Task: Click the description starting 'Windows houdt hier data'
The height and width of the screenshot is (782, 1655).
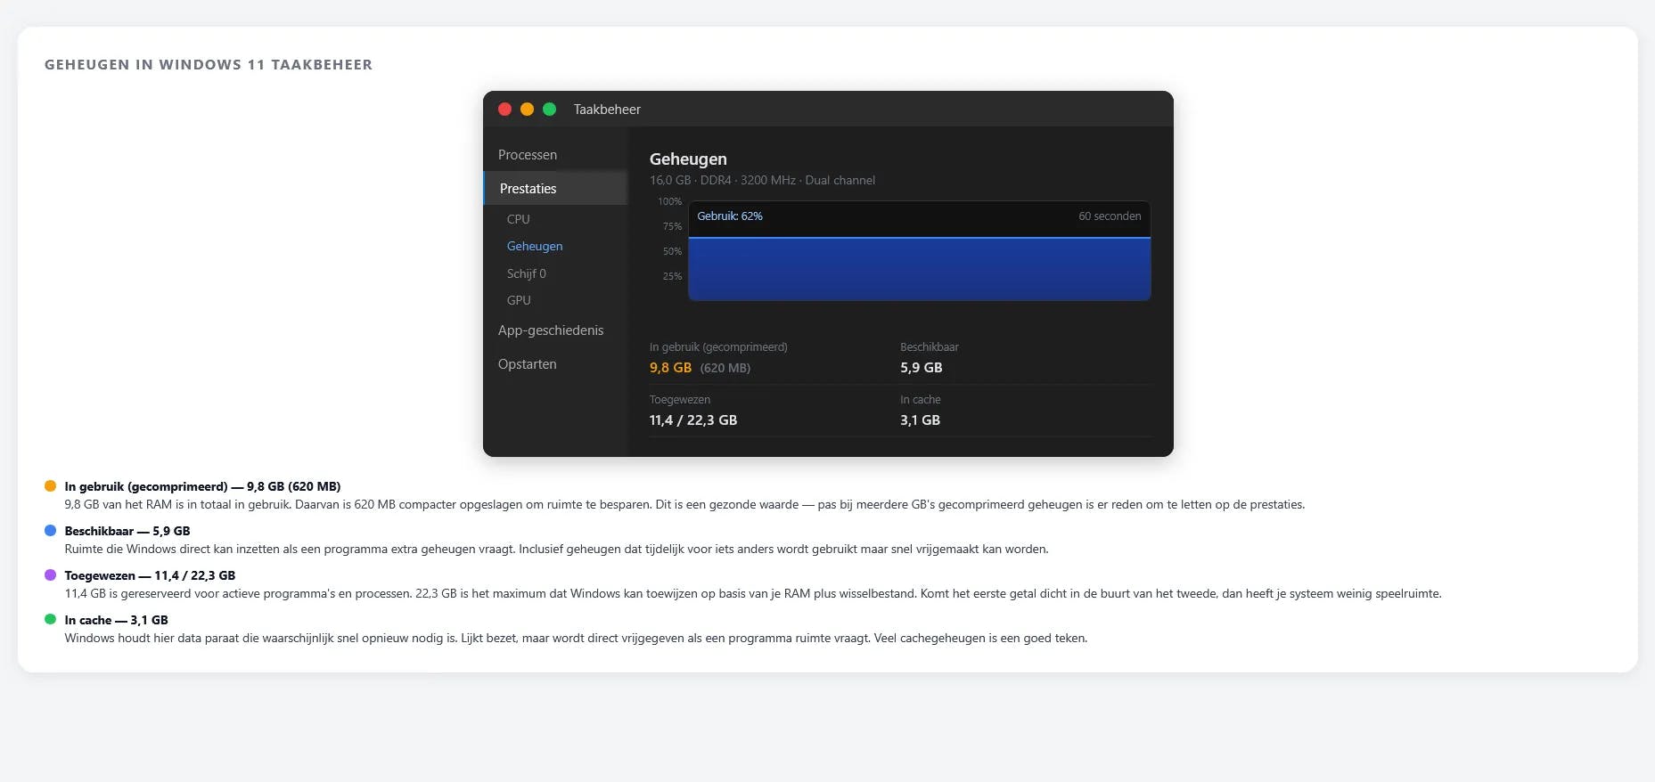Action: tap(576, 638)
